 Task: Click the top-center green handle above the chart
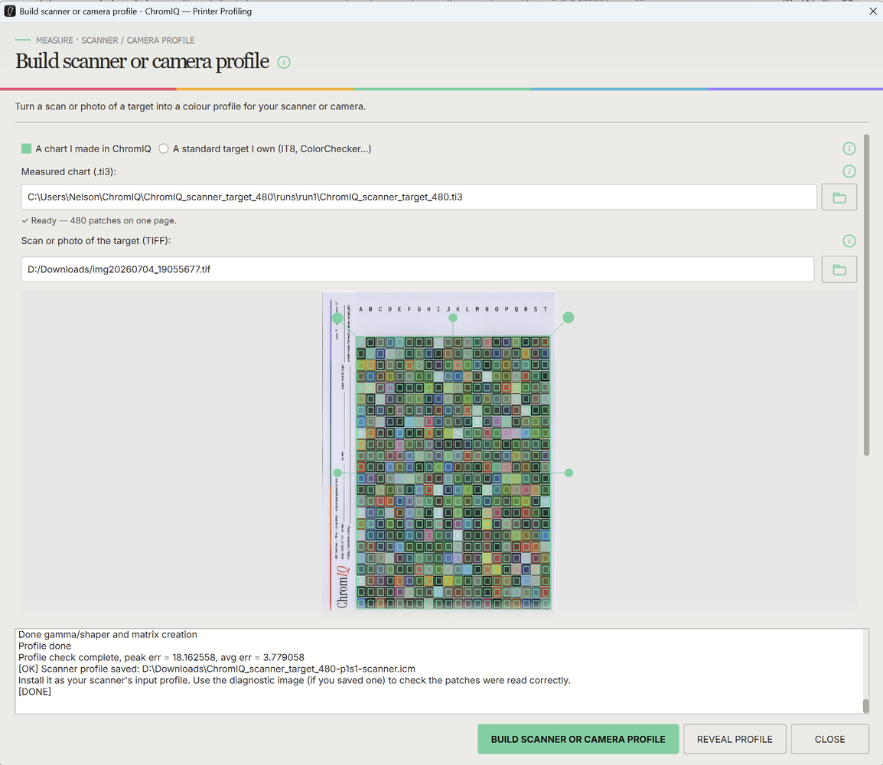click(453, 318)
